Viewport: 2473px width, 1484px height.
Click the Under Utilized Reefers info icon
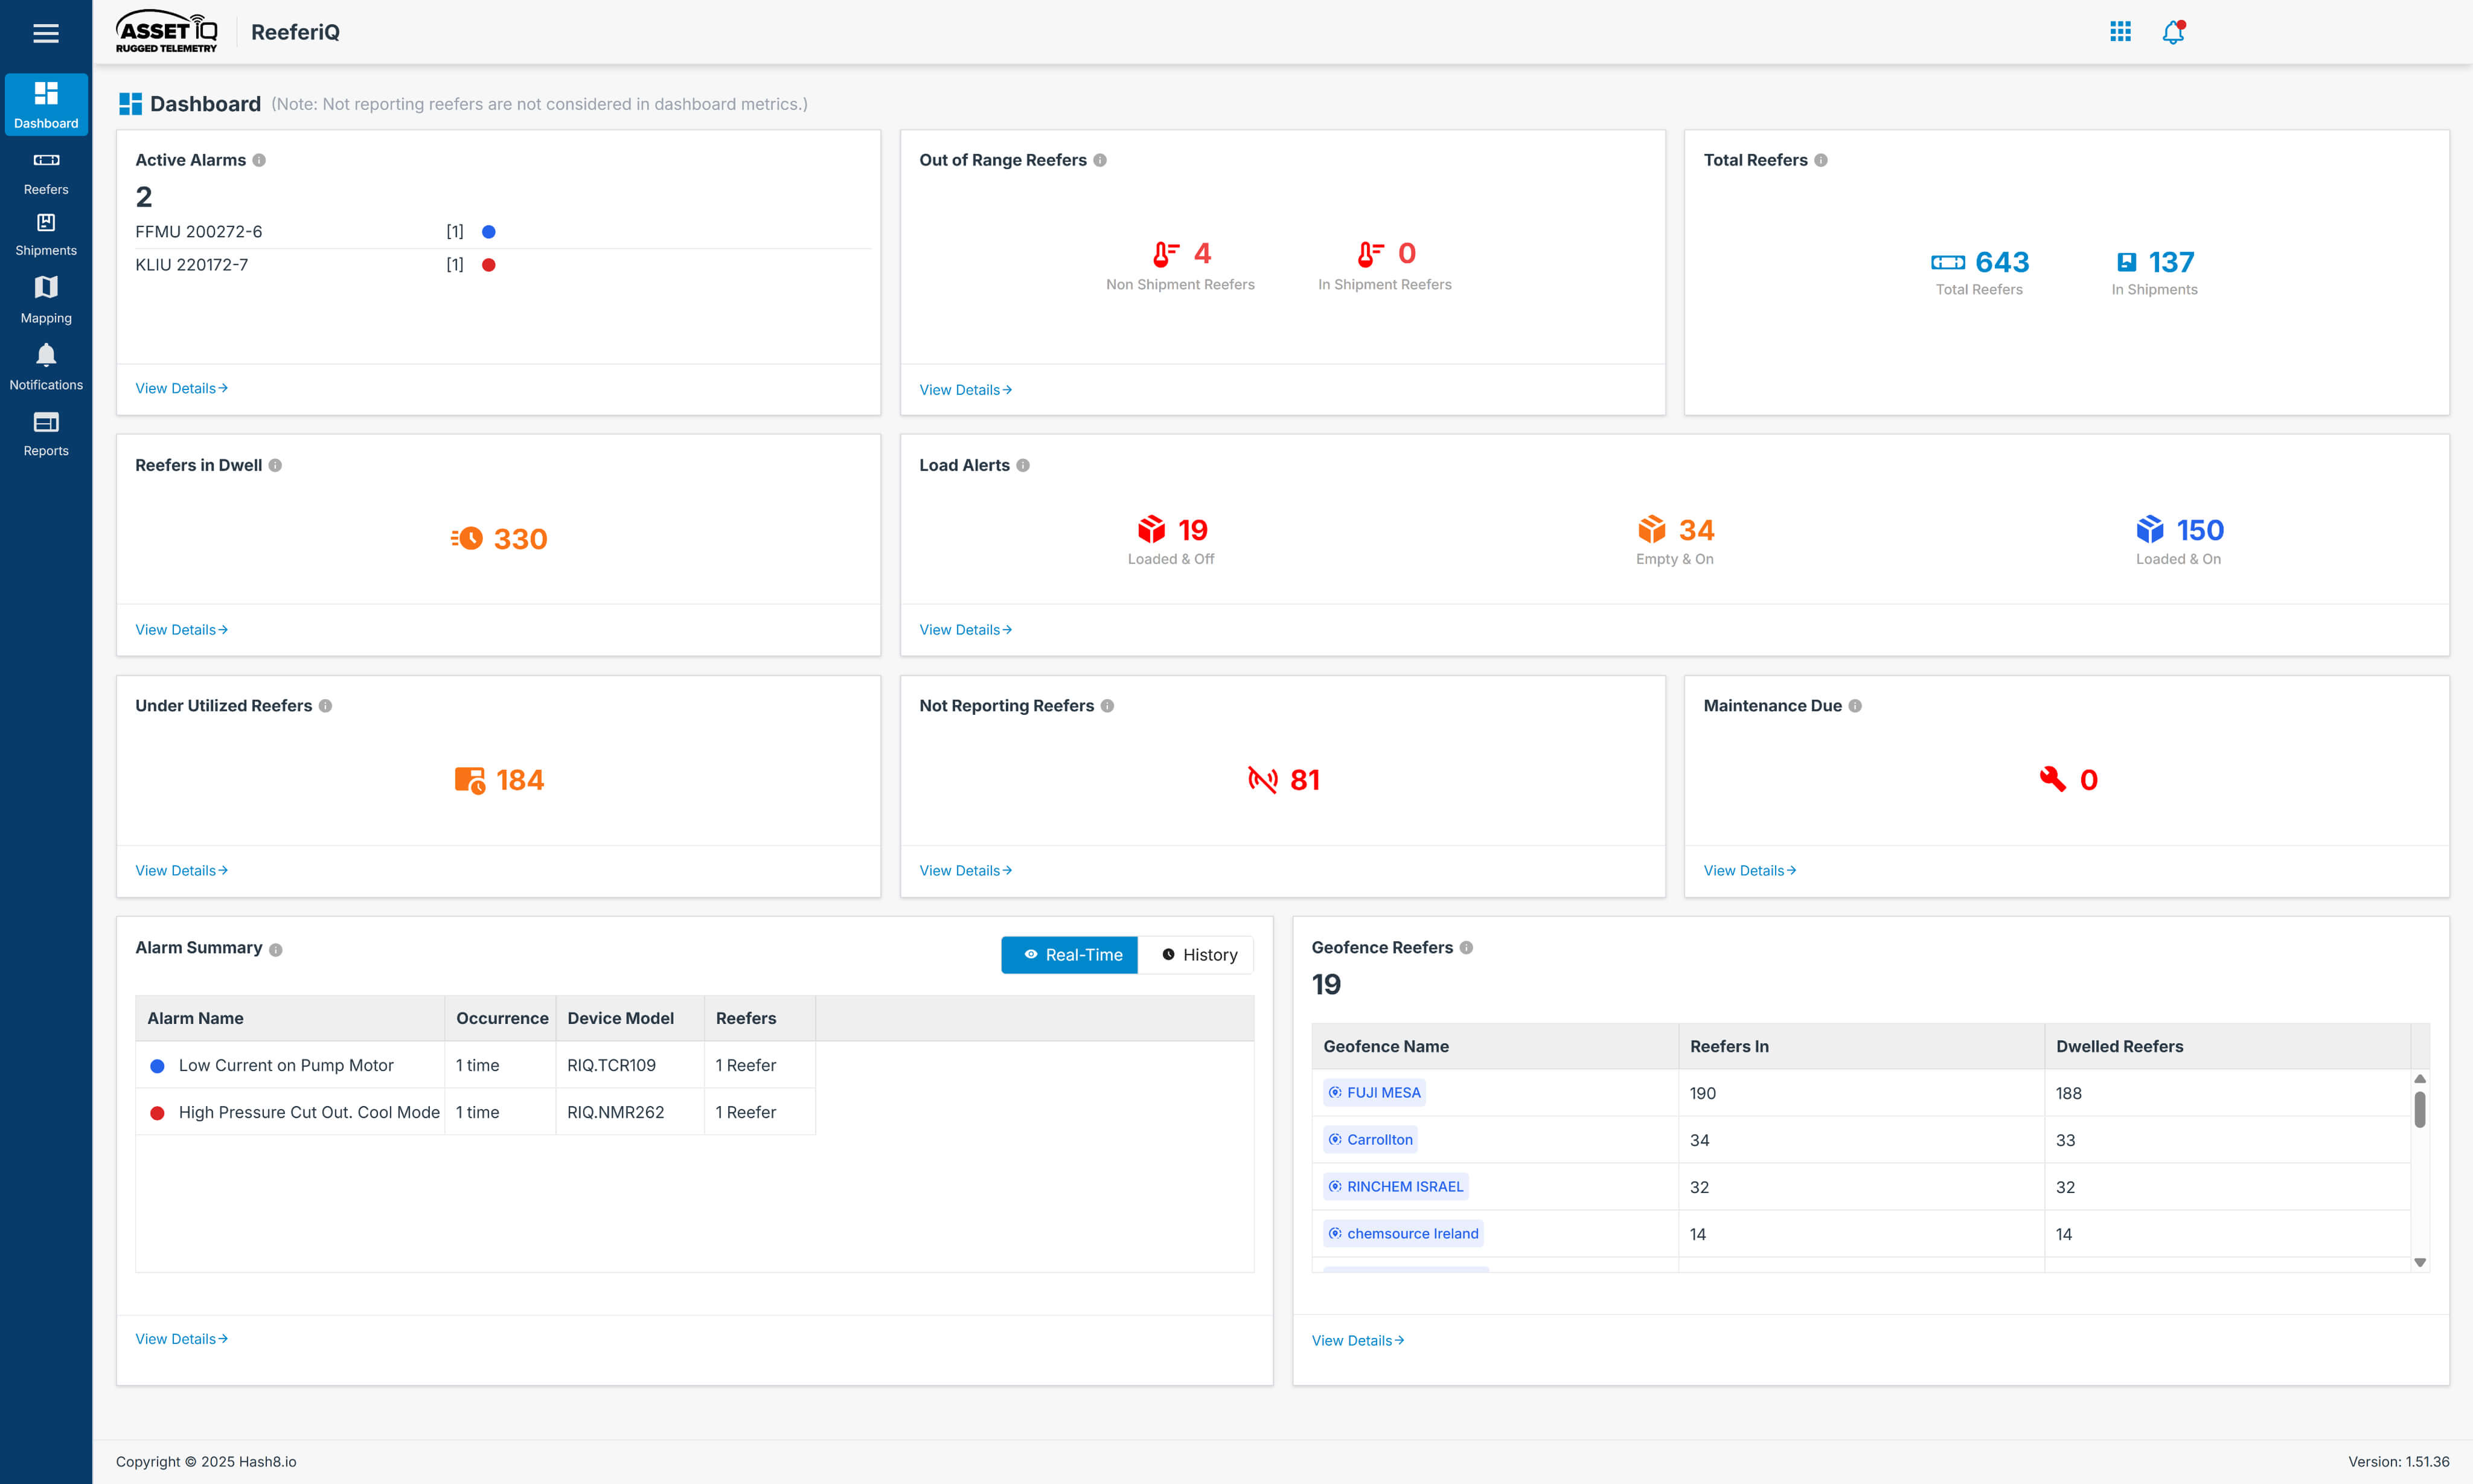(x=325, y=706)
